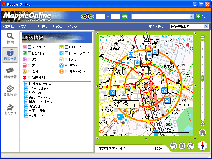Enable the 文化施設 checkbox

click(x=29, y=47)
